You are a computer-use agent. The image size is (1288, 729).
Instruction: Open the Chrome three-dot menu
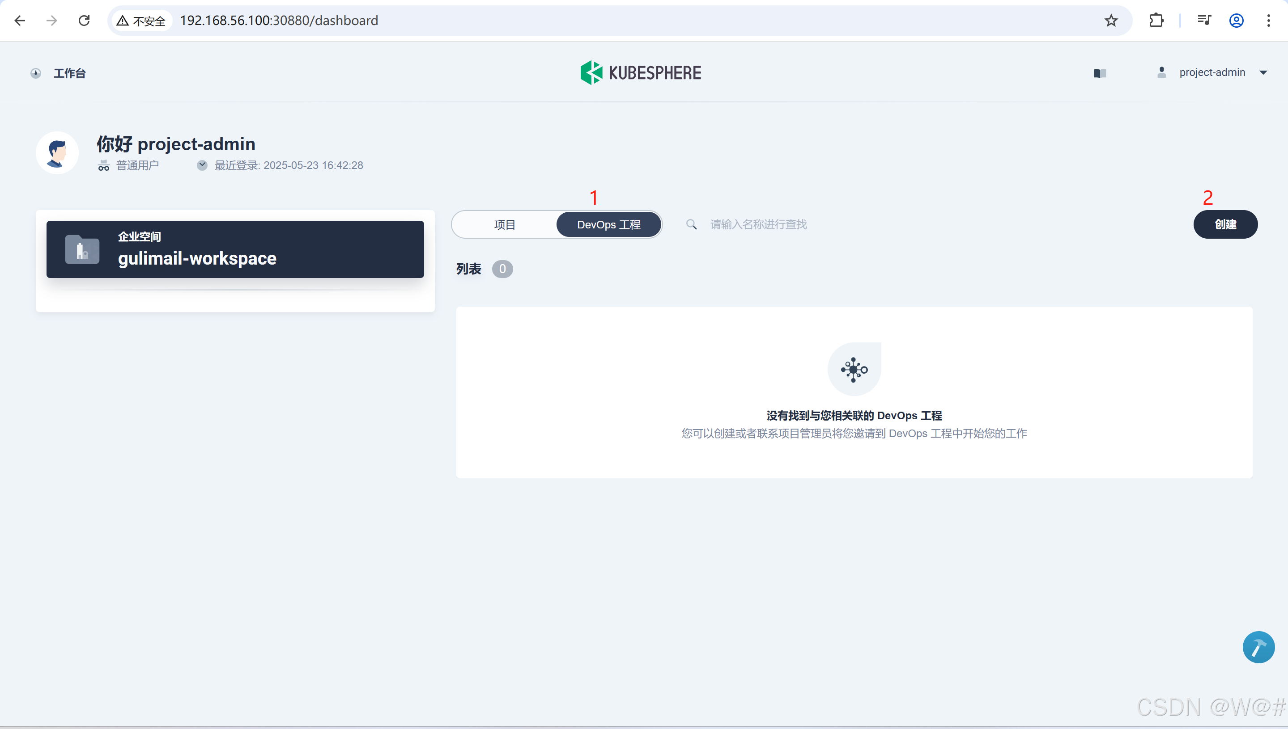point(1268,21)
